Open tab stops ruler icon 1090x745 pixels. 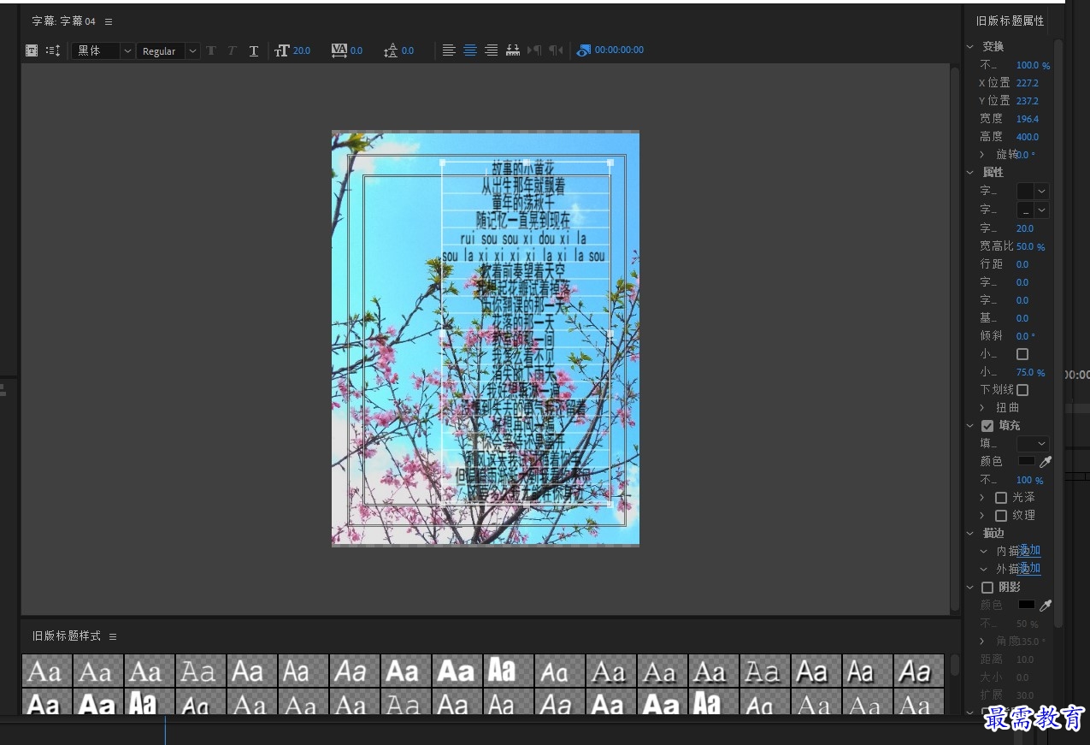(513, 50)
